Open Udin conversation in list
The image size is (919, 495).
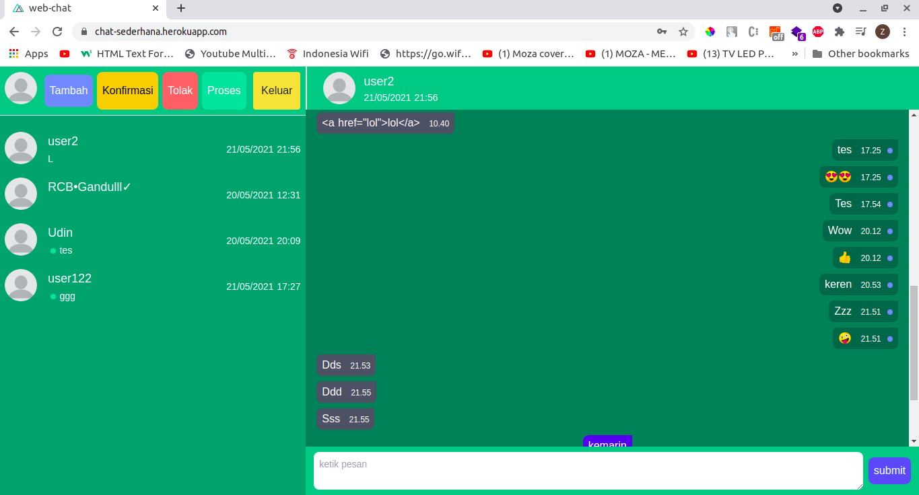click(153, 239)
